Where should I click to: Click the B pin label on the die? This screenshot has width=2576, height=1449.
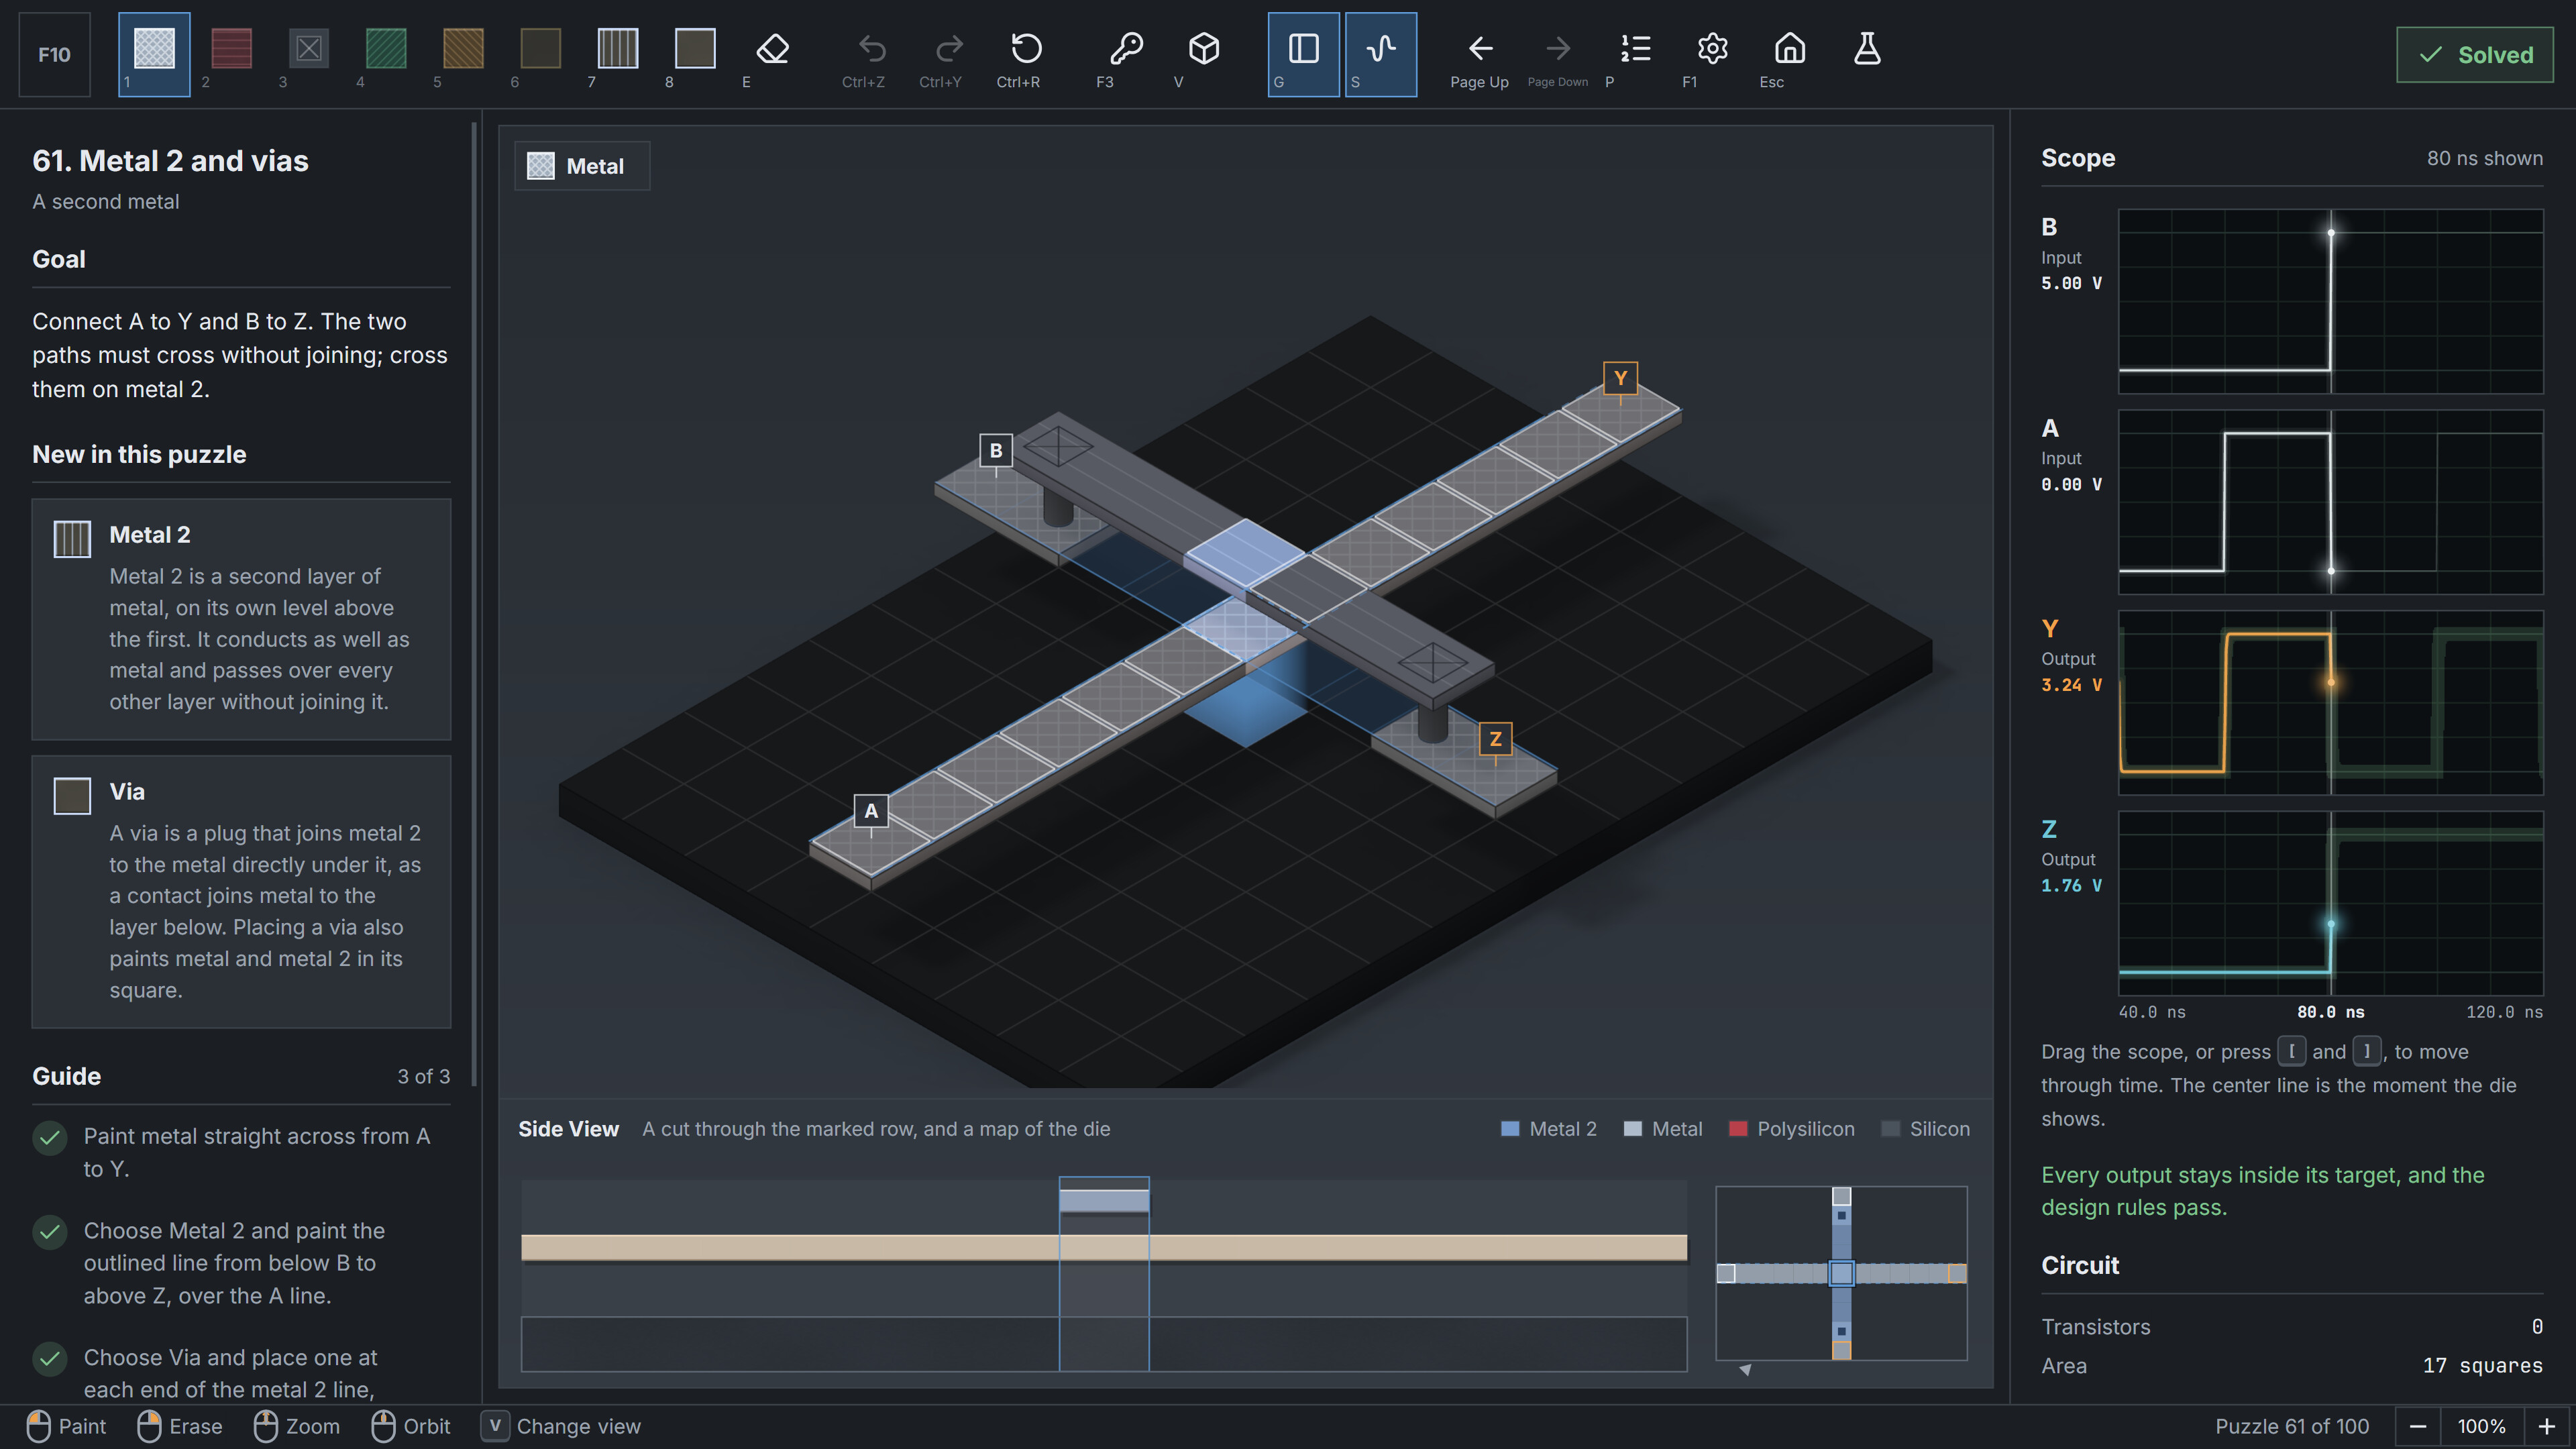[x=995, y=450]
